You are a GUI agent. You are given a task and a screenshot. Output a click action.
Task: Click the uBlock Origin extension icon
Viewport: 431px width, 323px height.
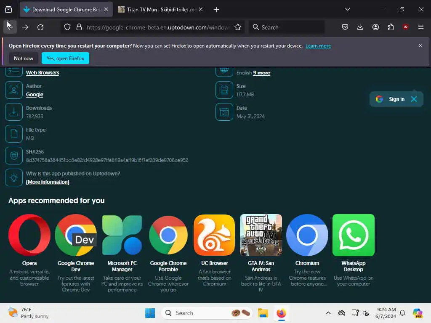pyautogui.click(x=405, y=27)
